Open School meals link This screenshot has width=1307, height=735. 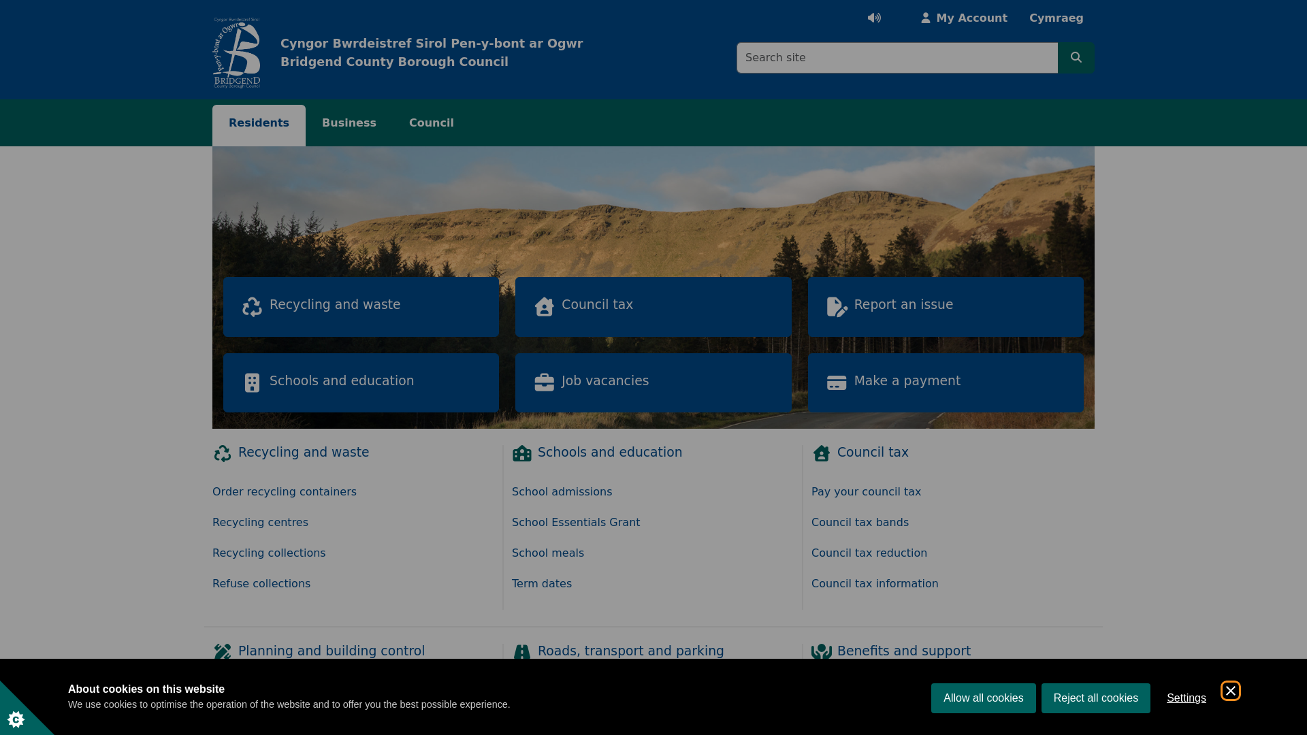[x=548, y=553]
